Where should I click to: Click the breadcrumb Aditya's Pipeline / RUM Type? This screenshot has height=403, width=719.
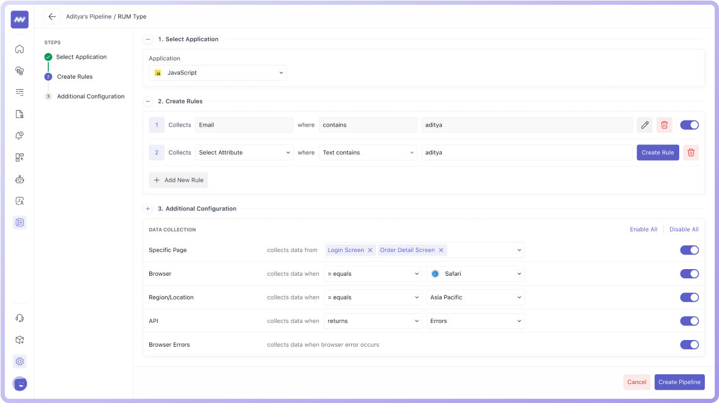(x=106, y=17)
